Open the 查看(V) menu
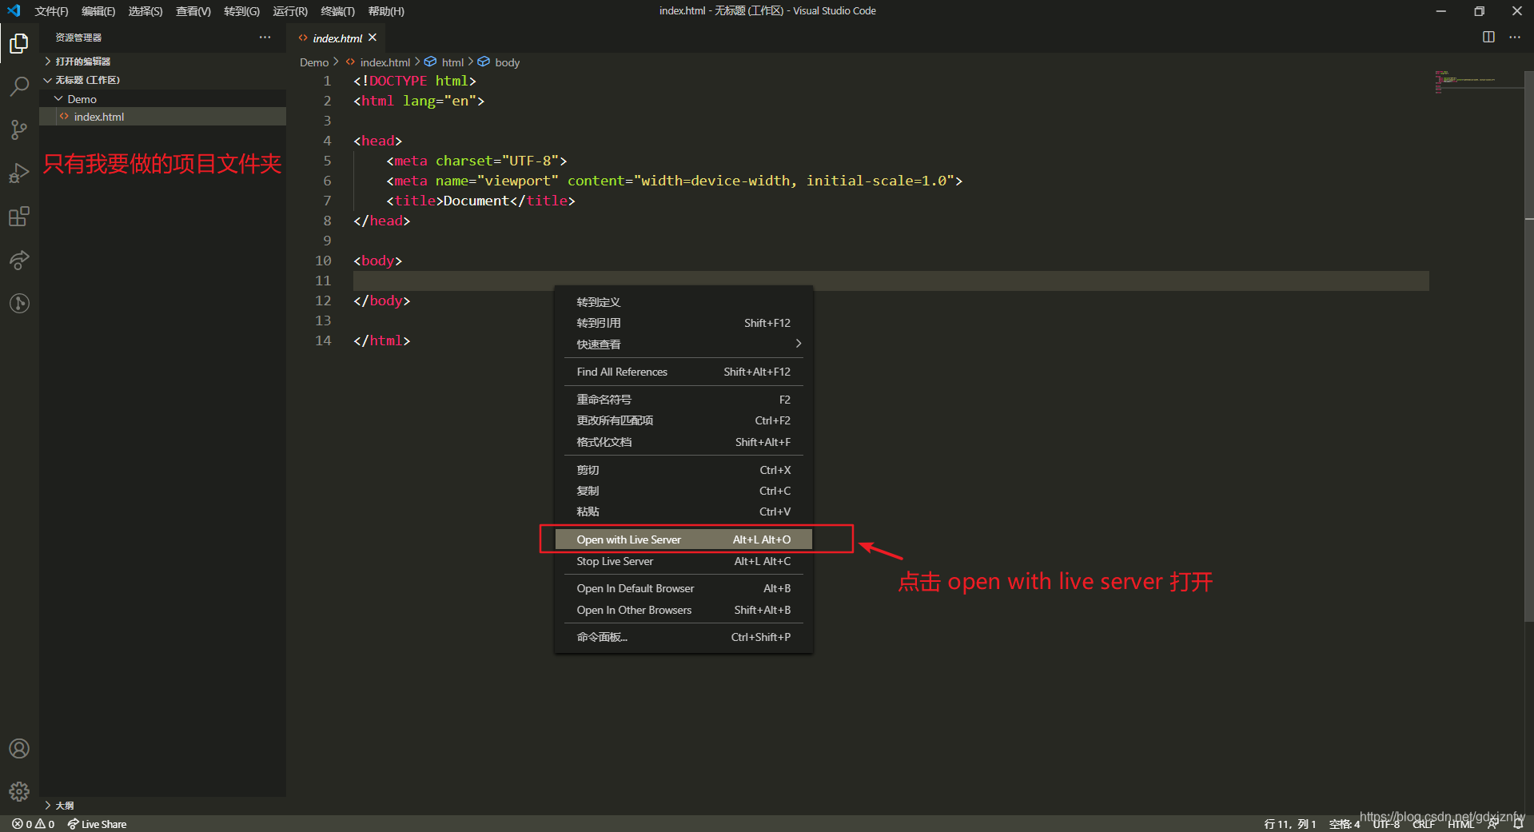The height and width of the screenshot is (832, 1534). pyautogui.click(x=193, y=11)
